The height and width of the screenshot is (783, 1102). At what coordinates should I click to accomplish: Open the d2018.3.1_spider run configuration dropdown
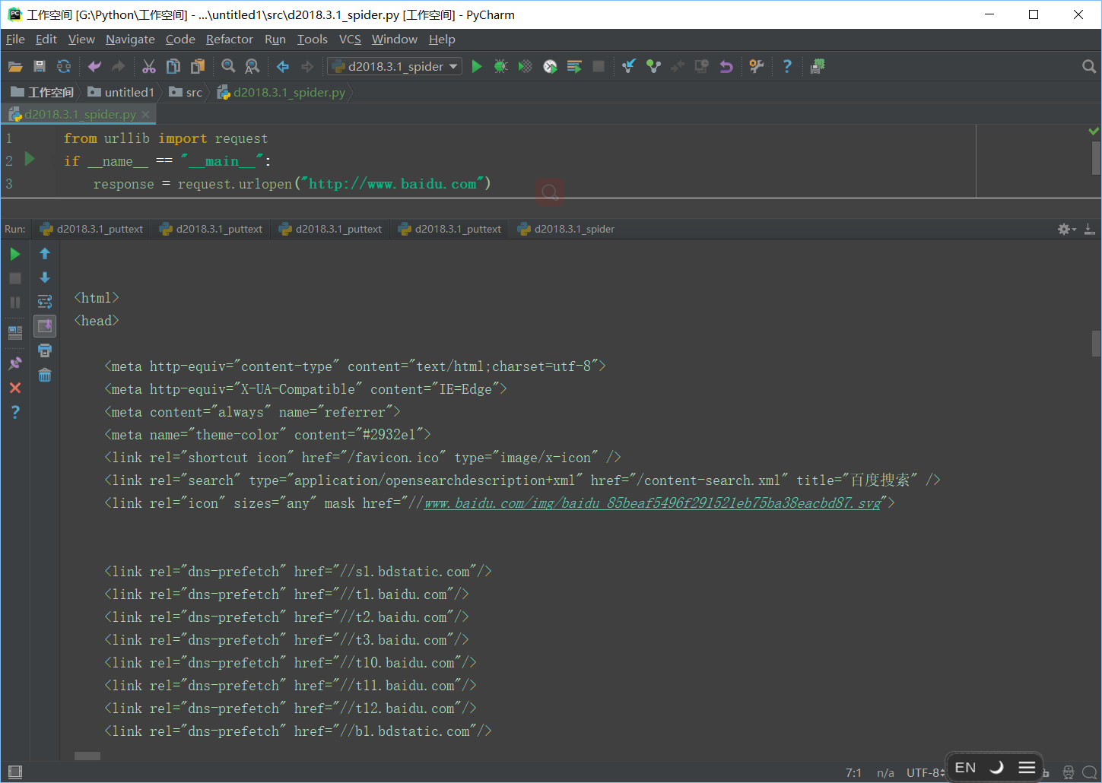[395, 67]
